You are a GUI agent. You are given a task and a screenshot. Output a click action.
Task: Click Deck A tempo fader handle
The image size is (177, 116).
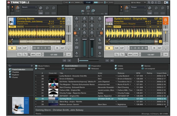click(68, 34)
